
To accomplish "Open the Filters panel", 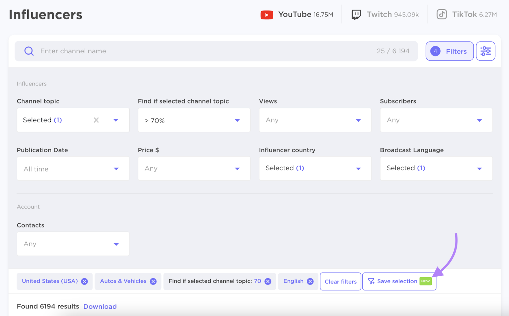I will point(450,51).
